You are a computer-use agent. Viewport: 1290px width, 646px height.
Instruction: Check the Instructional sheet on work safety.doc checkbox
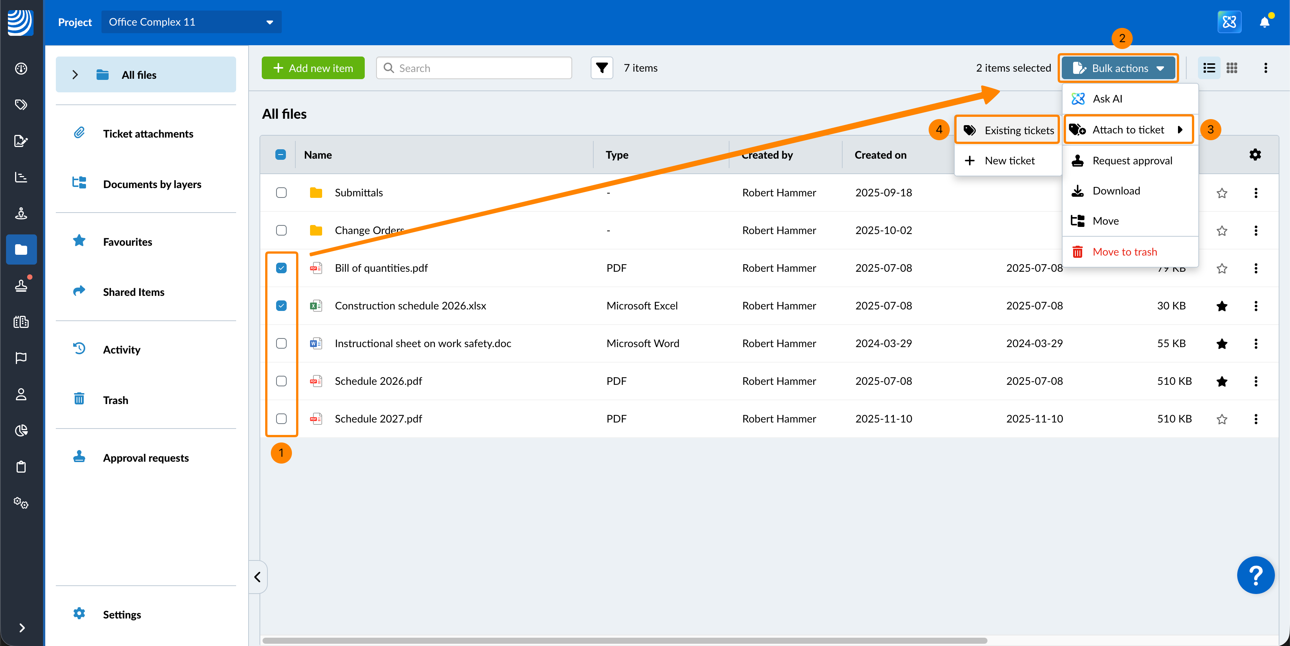pos(281,343)
